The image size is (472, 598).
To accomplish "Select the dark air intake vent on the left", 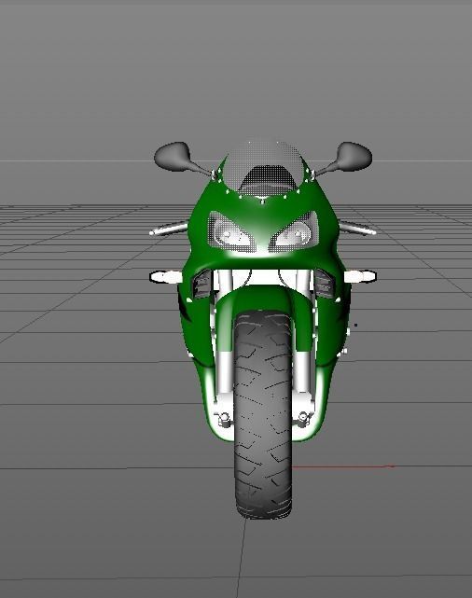I will tap(201, 285).
